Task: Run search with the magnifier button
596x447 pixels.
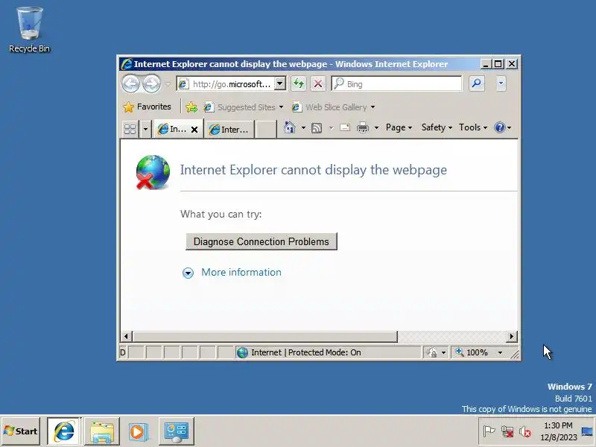Action: point(477,83)
